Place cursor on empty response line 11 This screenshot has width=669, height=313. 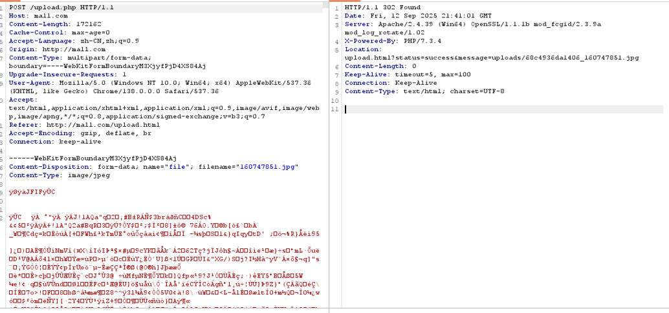tap(503, 109)
